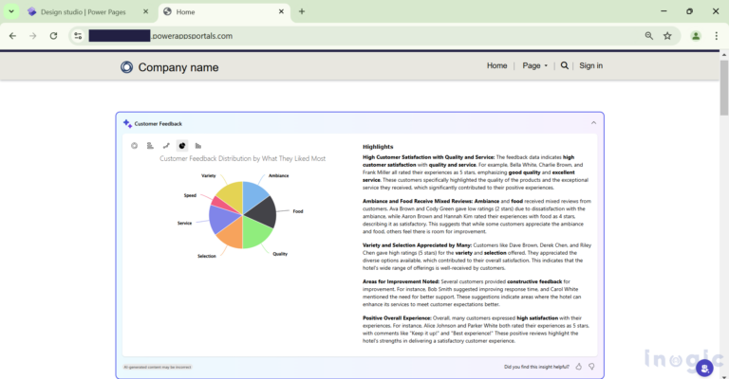Click the thumbs up feedback icon

[x=579, y=367]
